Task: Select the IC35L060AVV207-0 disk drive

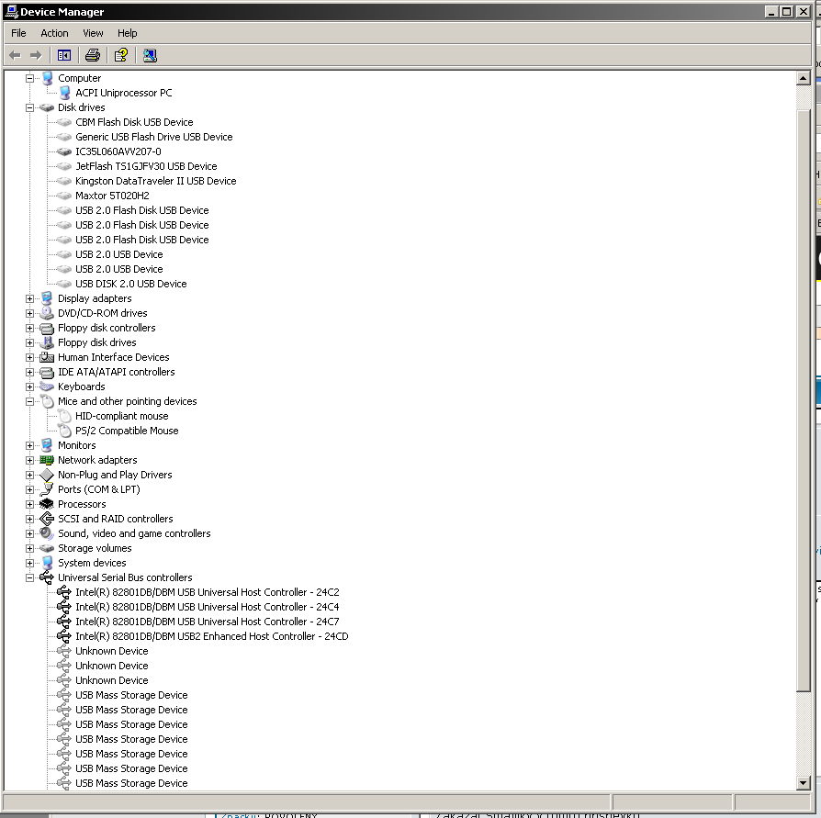Action: 118,151
